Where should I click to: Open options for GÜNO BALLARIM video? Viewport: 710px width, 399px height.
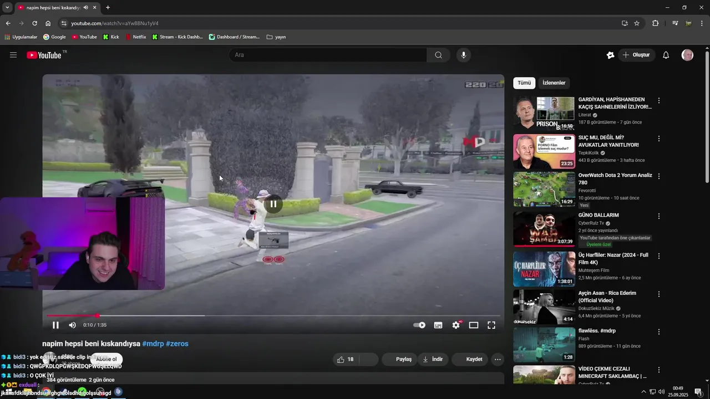pyautogui.click(x=659, y=216)
